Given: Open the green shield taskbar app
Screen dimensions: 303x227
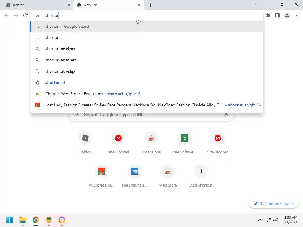Looking at the screenshot, I should [x=49, y=220].
